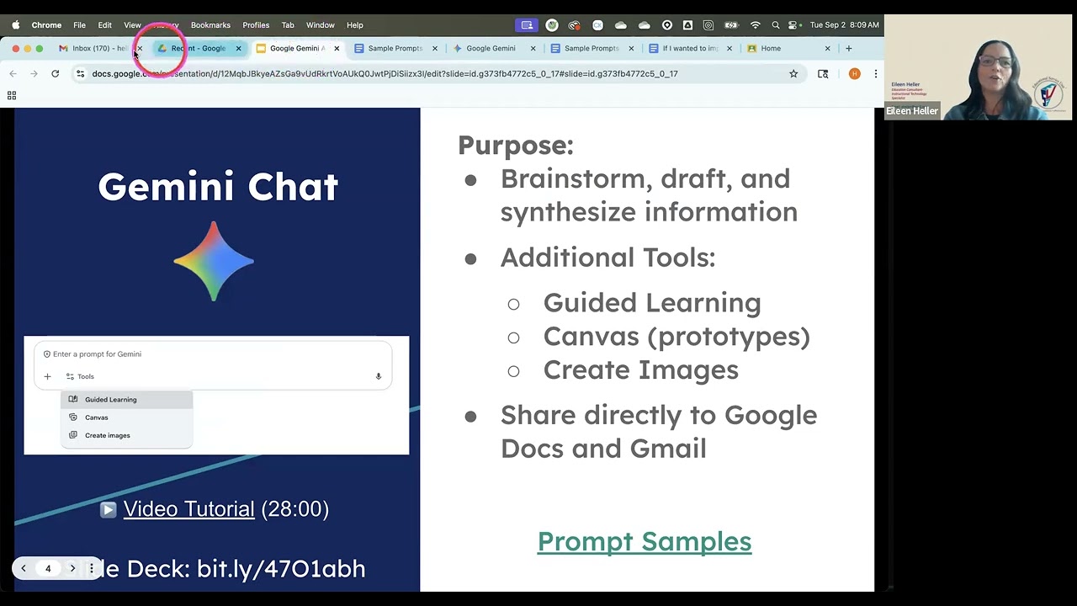
Task: Click the 'Guided Learning' bullet text
Action: point(652,303)
